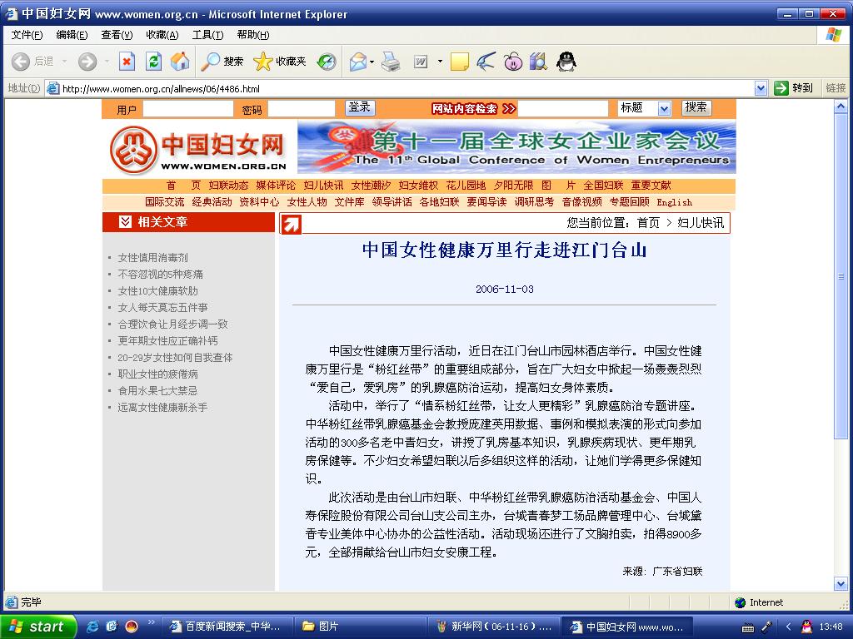
Task: Expand the address bar URL dropdown
Action: [761, 88]
